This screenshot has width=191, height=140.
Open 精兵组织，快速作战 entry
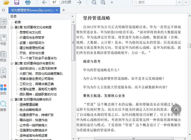34,120
